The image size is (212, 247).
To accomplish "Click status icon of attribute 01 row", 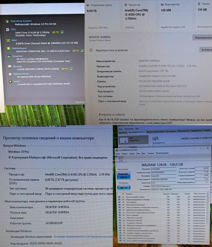I will [119, 197].
